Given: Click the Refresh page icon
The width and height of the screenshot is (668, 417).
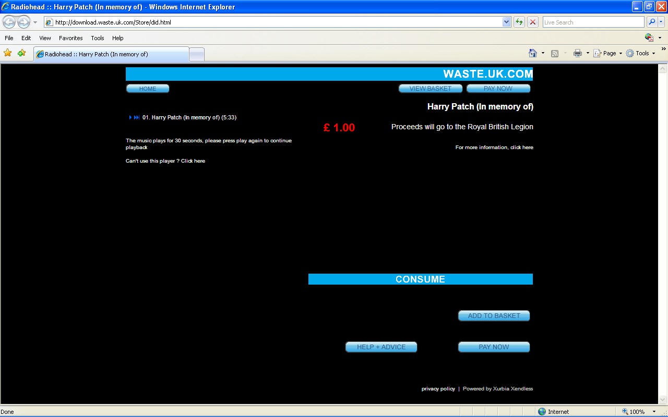Looking at the screenshot, I should [519, 22].
